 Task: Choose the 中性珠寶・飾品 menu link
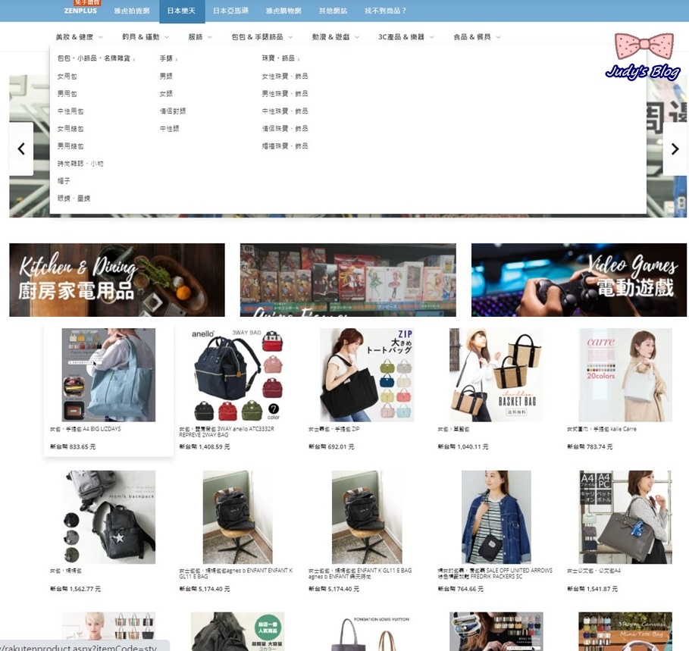285,111
